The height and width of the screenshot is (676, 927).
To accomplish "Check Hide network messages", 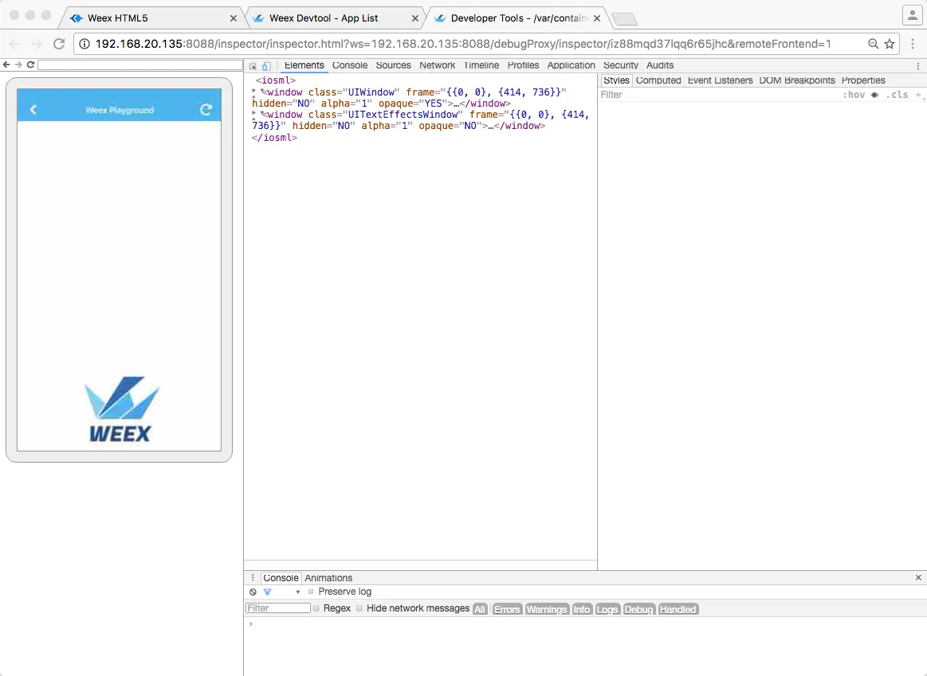I will point(359,608).
